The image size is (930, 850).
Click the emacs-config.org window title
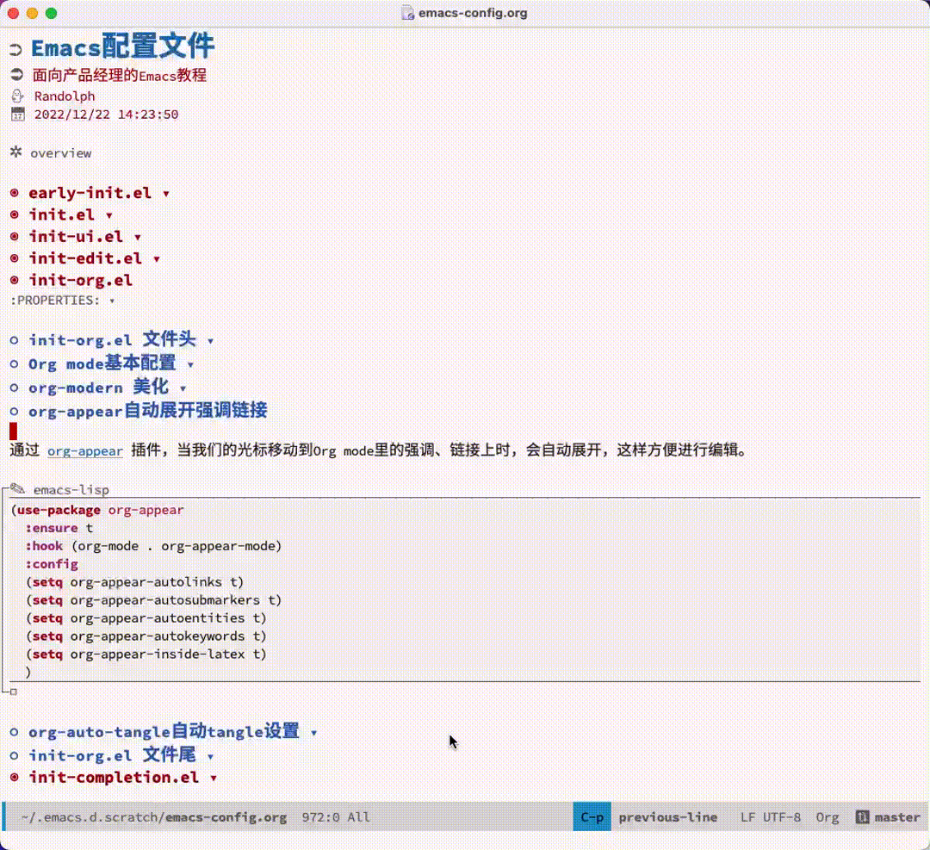click(x=473, y=13)
